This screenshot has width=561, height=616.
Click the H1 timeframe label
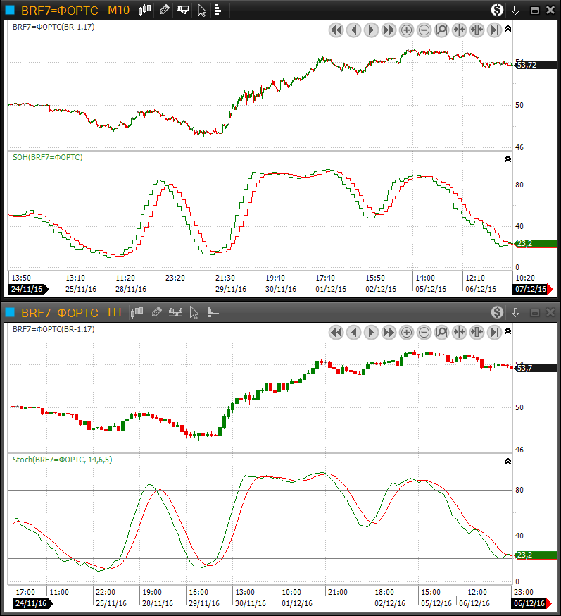[115, 312]
